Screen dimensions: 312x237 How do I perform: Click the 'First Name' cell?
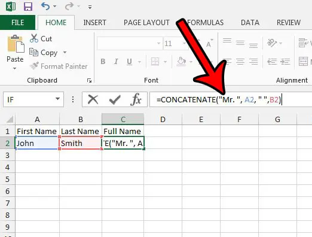click(37, 131)
